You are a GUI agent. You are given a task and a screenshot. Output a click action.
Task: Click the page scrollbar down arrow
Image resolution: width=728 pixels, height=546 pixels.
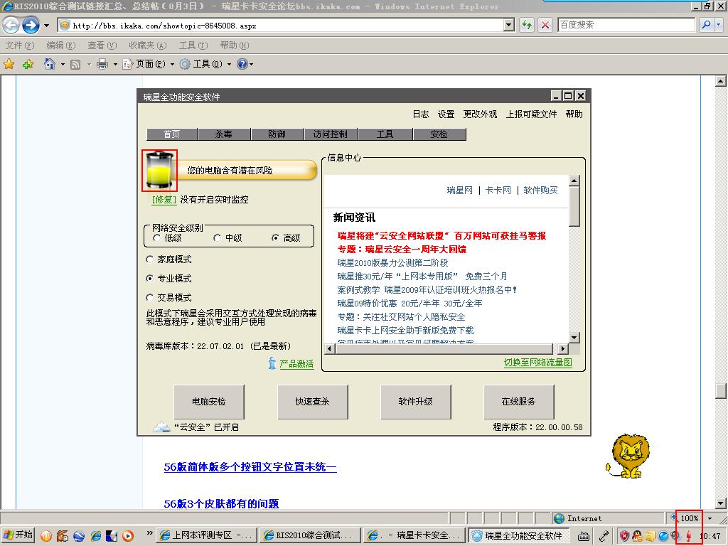(721, 503)
